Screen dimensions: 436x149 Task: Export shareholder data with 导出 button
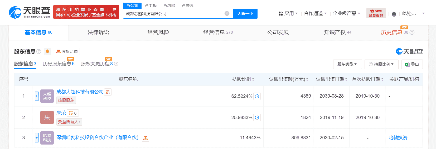pos(412,64)
